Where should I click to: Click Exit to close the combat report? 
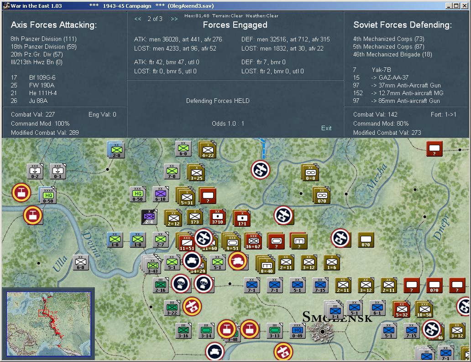[326, 128]
